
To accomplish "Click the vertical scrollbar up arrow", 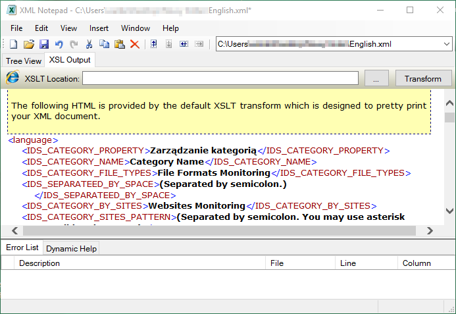I will (x=449, y=103).
